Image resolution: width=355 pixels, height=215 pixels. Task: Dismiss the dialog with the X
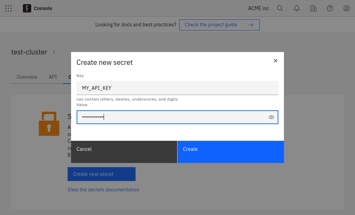tap(276, 60)
